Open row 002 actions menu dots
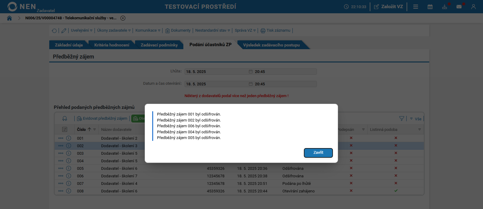 [x=61, y=146]
